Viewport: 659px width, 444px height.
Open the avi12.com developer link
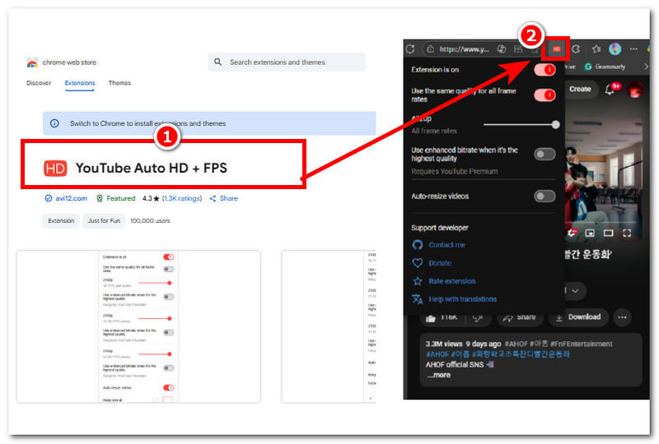pyautogui.click(x=71, y=198)
